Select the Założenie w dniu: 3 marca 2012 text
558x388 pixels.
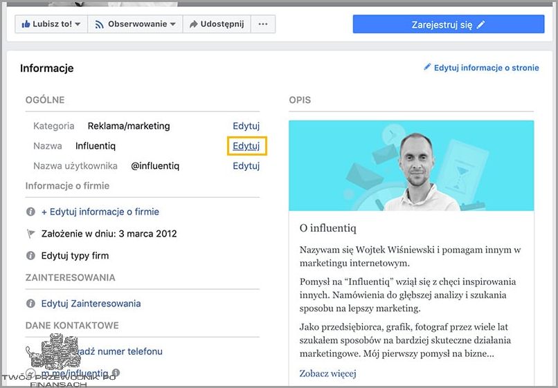click(x=109, y=234)
